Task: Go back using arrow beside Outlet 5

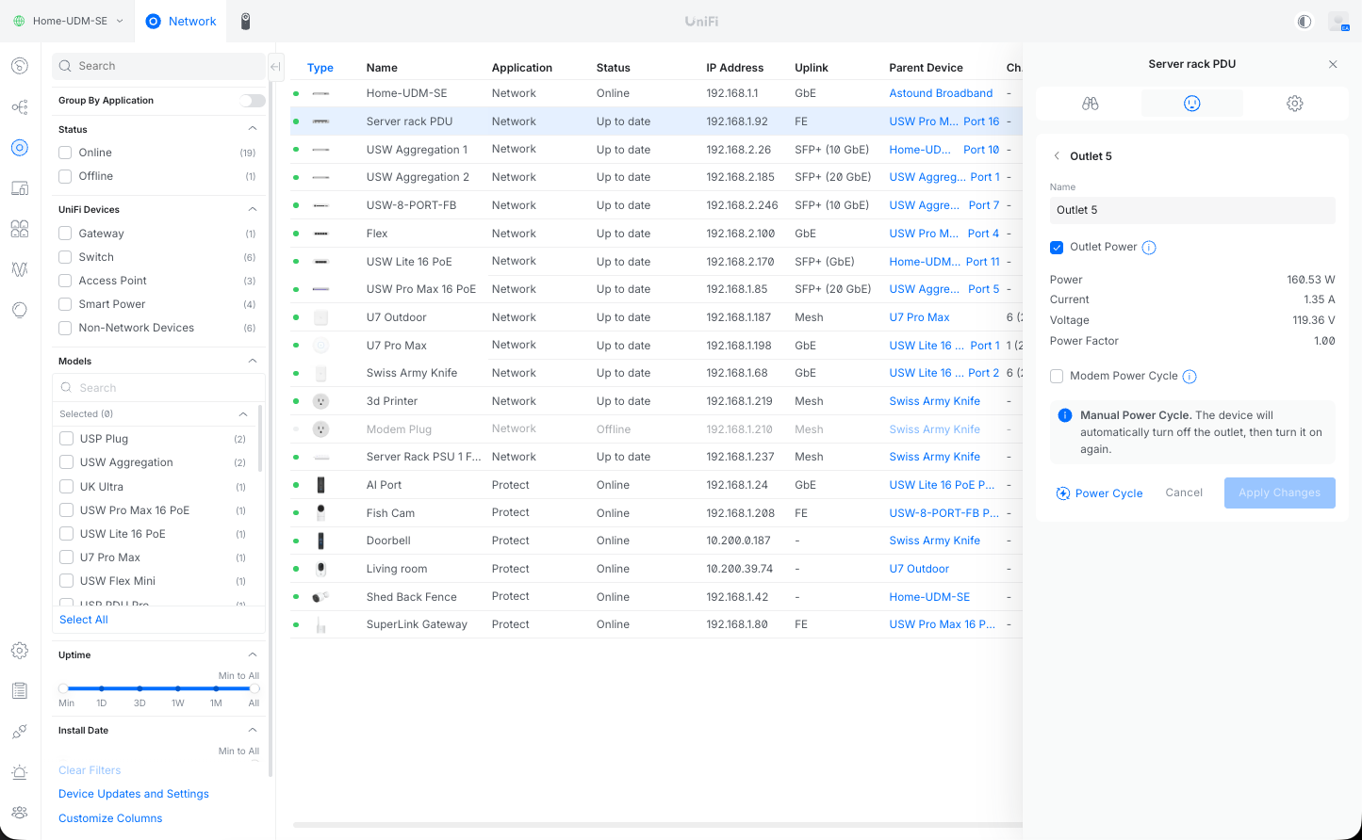Action: tap(1057, 156)
